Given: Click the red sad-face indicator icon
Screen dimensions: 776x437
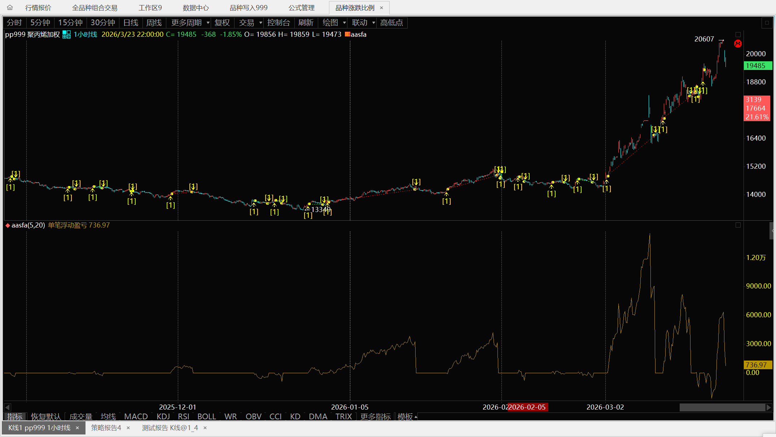Looking at the screenshot, I should [738, 44].
